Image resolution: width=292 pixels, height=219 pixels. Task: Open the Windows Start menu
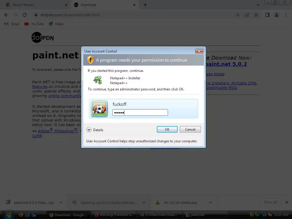click(x=8, y=215)
